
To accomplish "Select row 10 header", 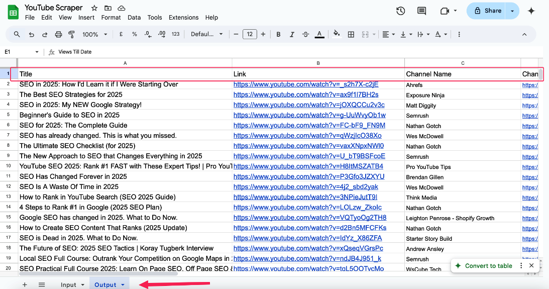I will tap(9, 166).
